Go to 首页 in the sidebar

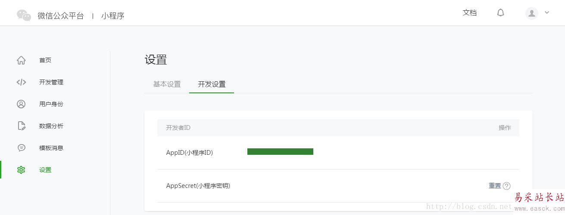45,60
